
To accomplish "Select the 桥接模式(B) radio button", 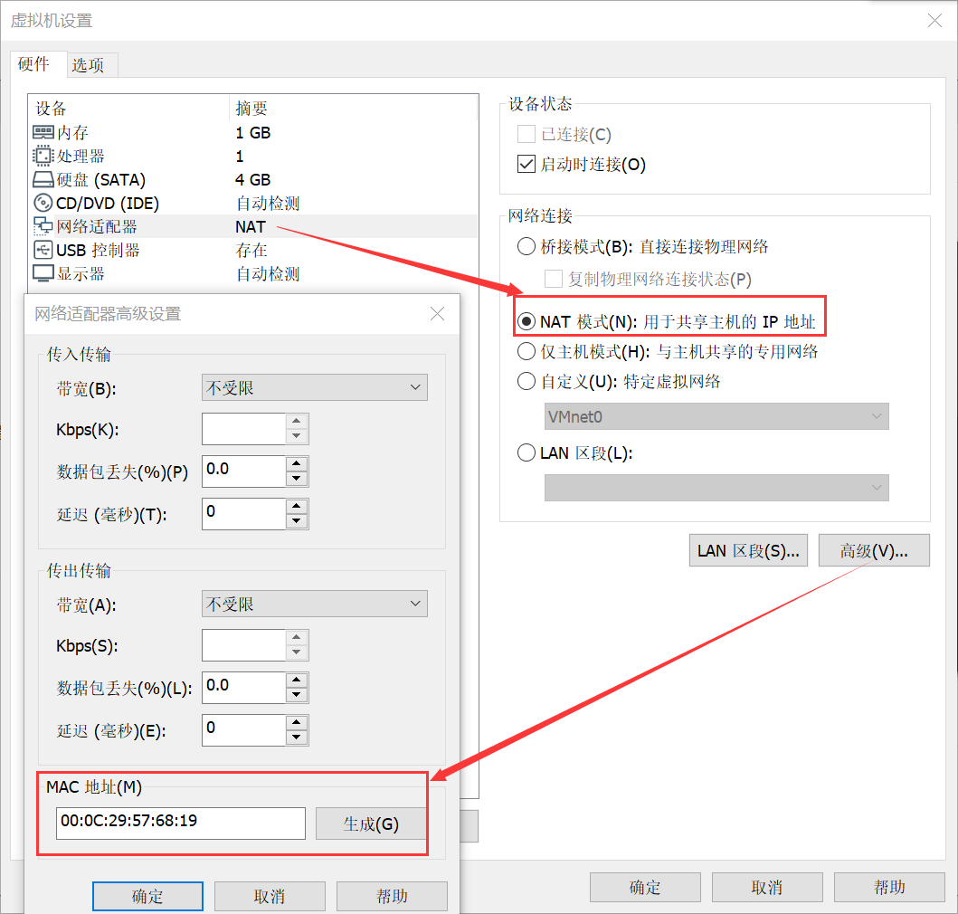I will coord(526,246).
